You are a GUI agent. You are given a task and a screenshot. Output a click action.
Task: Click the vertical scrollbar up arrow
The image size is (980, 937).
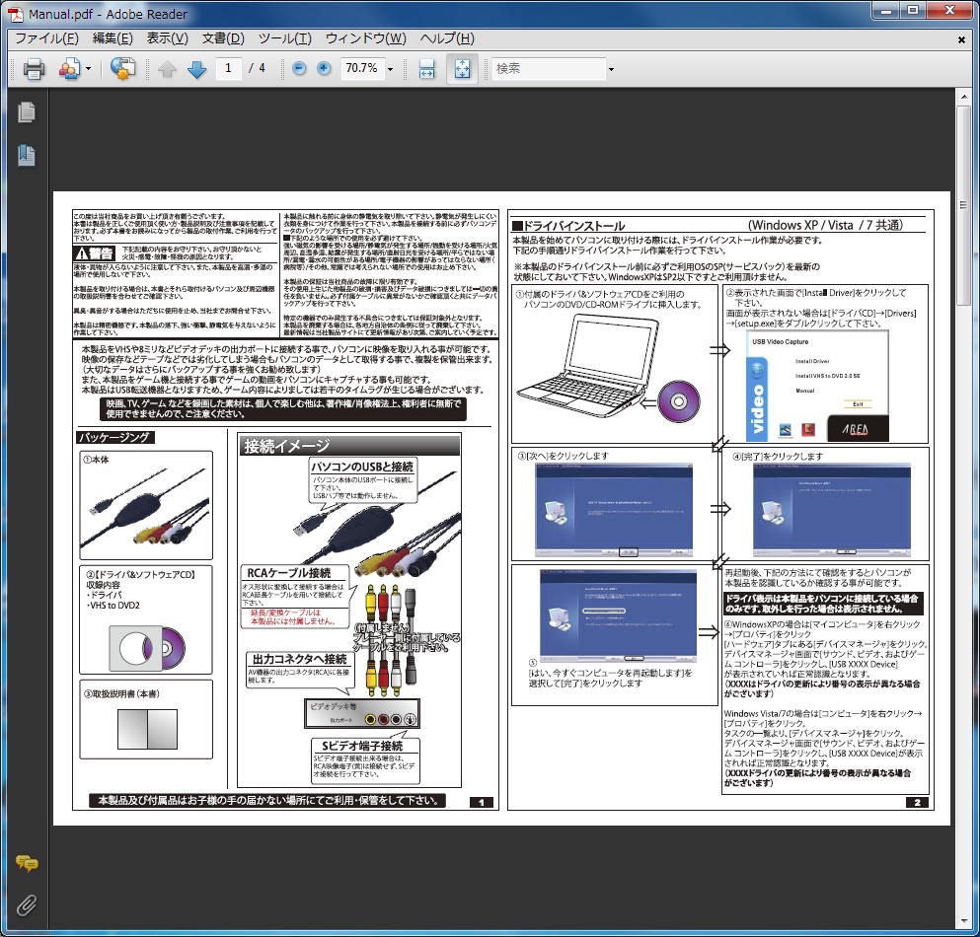click(x=963, y=98)
